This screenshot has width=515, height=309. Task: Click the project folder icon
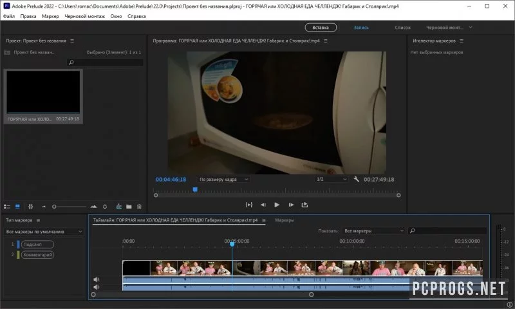[7, 52]
